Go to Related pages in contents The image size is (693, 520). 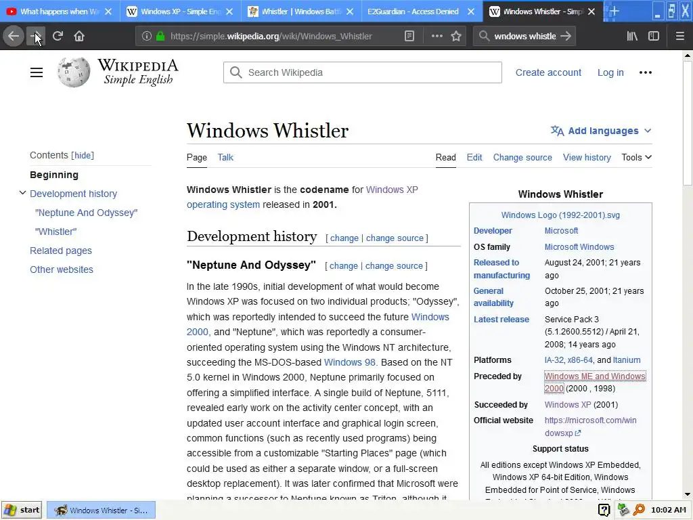tap(61, 251)
